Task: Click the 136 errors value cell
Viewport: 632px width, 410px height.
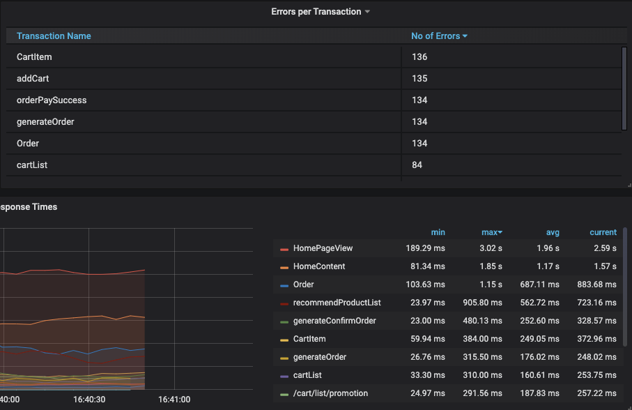Action: coord(419,57)
